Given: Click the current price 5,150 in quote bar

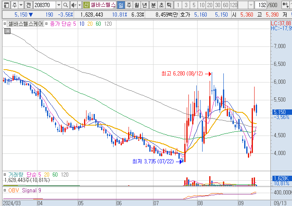Looking at the screenshot, I should [21, 15].
